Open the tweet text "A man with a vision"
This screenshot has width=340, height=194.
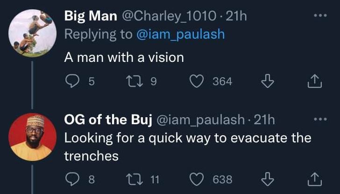pyautogui.click(x=124, y=58)
